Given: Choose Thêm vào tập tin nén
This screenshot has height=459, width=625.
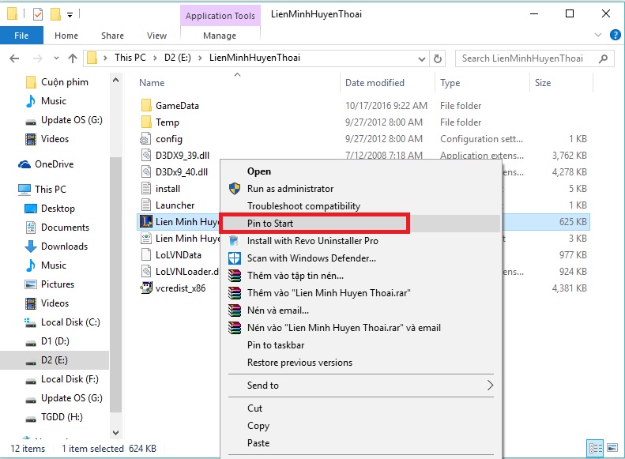Looking at the screenshot, I should pyautogui.click(x=296, y=276).
